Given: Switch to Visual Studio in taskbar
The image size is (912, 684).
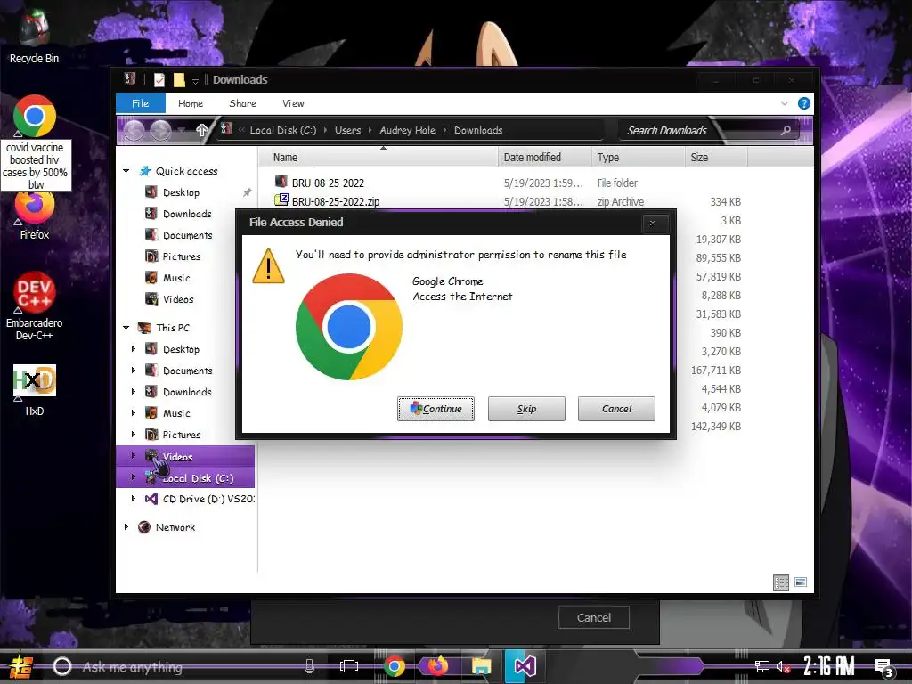Looking at the screenshot, I should tap(525, 666).
